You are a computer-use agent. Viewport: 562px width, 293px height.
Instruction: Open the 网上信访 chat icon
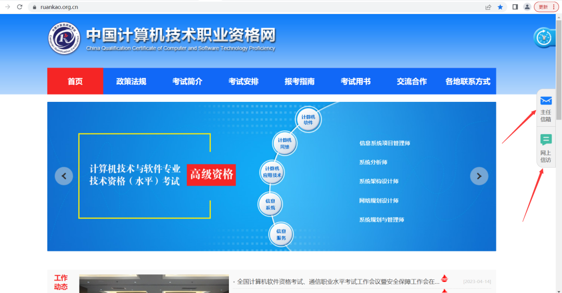point(546,140)
